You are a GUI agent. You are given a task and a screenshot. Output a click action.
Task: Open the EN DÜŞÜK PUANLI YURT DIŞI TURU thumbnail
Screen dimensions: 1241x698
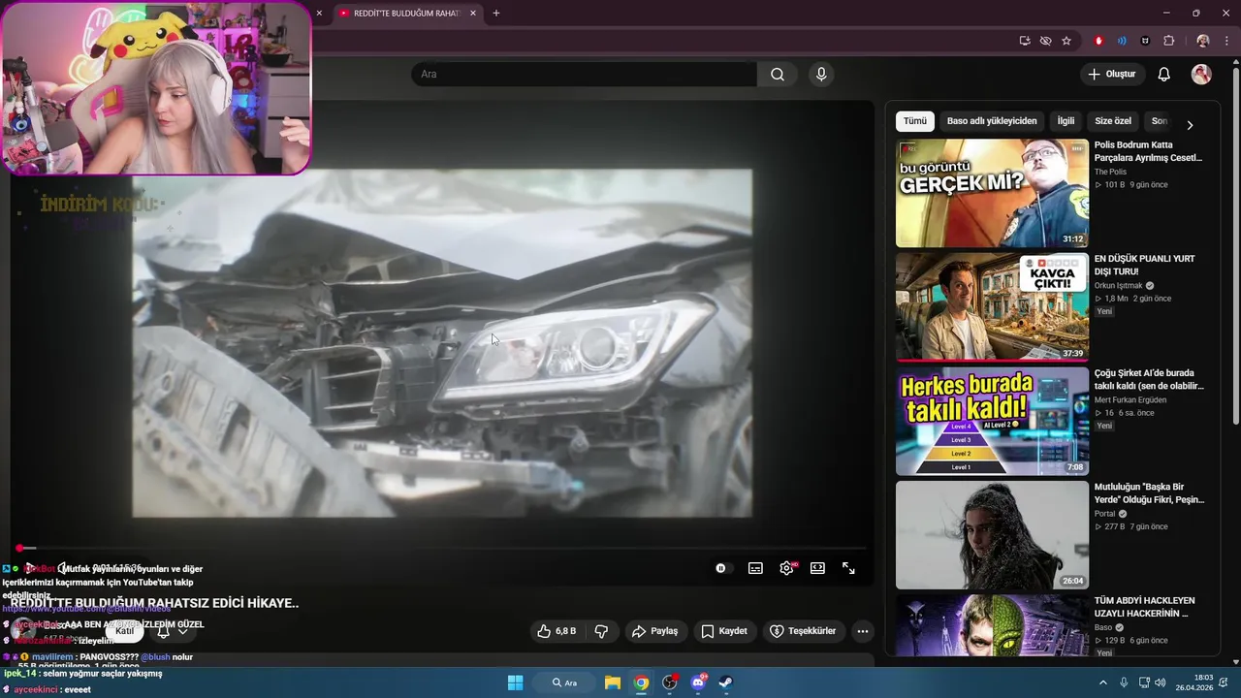(x=992, y=307)
